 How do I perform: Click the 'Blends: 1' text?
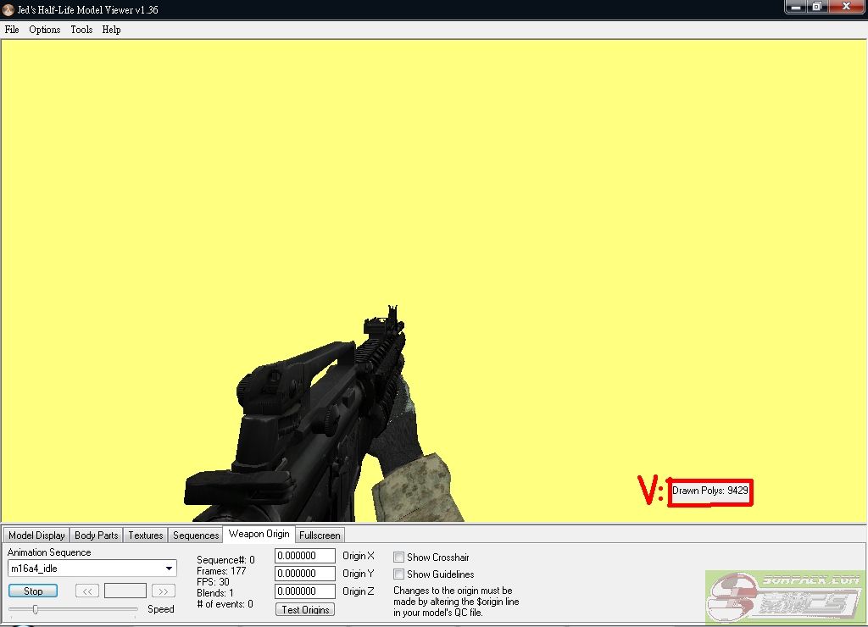(x=214, y=593)
